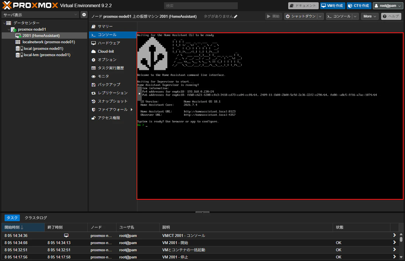Sort by 説明 column header
Screen dimensions: 405x261
point(246,227)
